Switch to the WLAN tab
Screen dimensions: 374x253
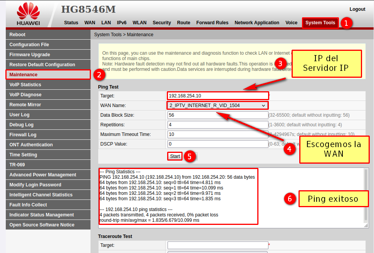coord(139,23)
